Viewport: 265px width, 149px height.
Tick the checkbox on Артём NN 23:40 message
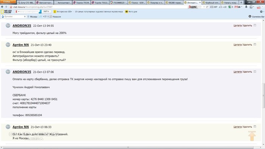(255, 44)
